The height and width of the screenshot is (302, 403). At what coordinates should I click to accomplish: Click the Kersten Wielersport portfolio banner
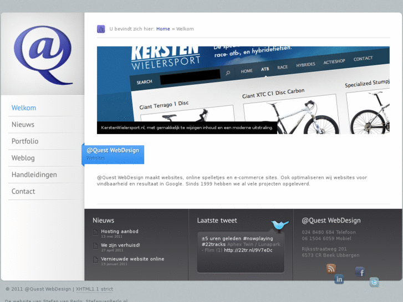pos(243,90)
